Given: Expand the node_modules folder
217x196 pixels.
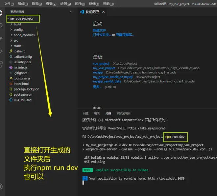Looking at the screenshot, I should [11, 35].
